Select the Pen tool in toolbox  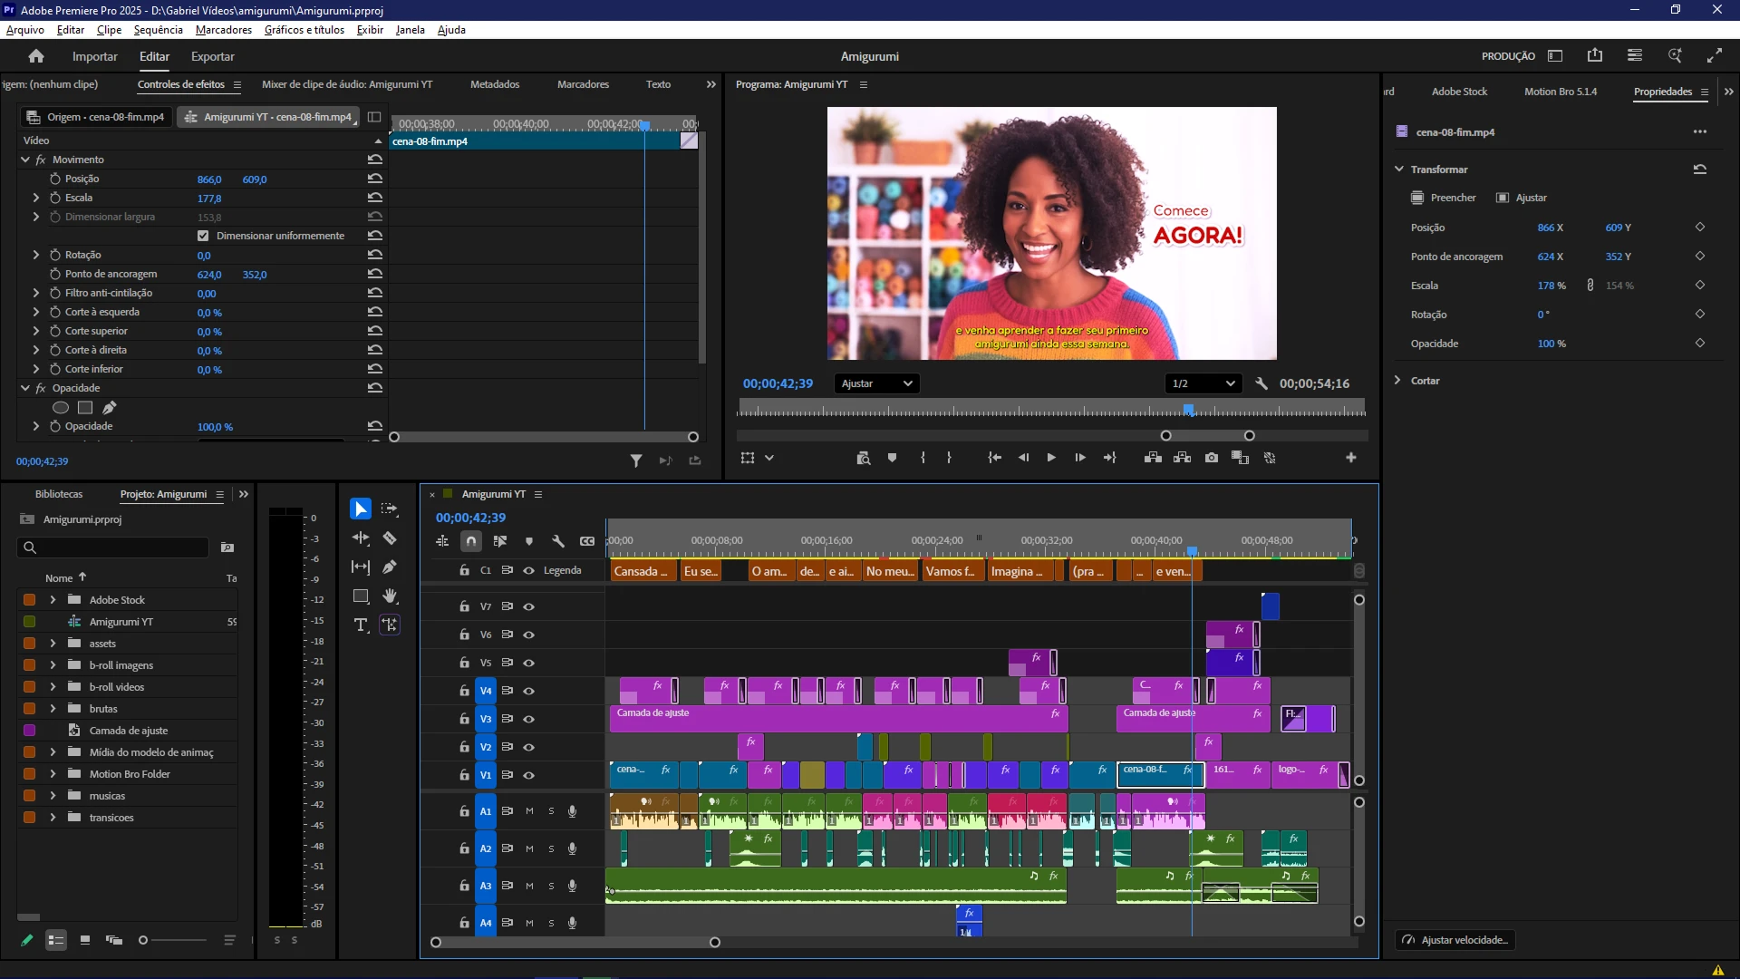390,567
